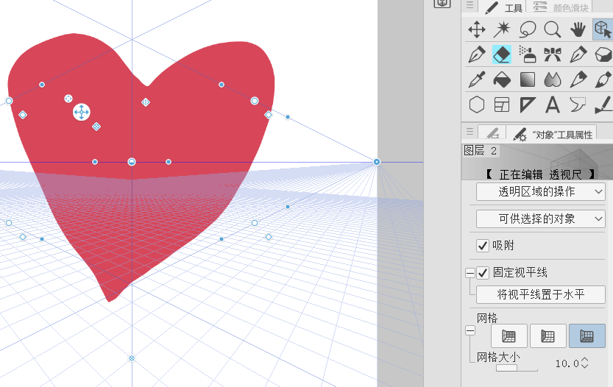Enable the third 网格 grid plane toggle

587,335
